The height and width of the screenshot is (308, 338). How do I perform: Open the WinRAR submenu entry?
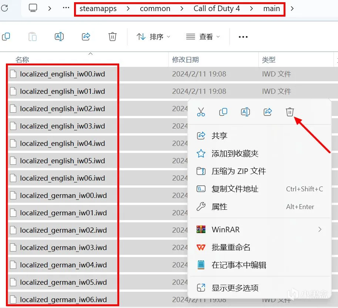260,229
